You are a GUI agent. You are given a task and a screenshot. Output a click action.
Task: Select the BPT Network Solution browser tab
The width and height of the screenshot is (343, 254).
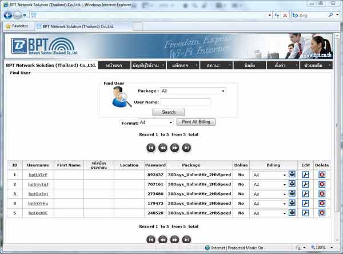[83, 26]
